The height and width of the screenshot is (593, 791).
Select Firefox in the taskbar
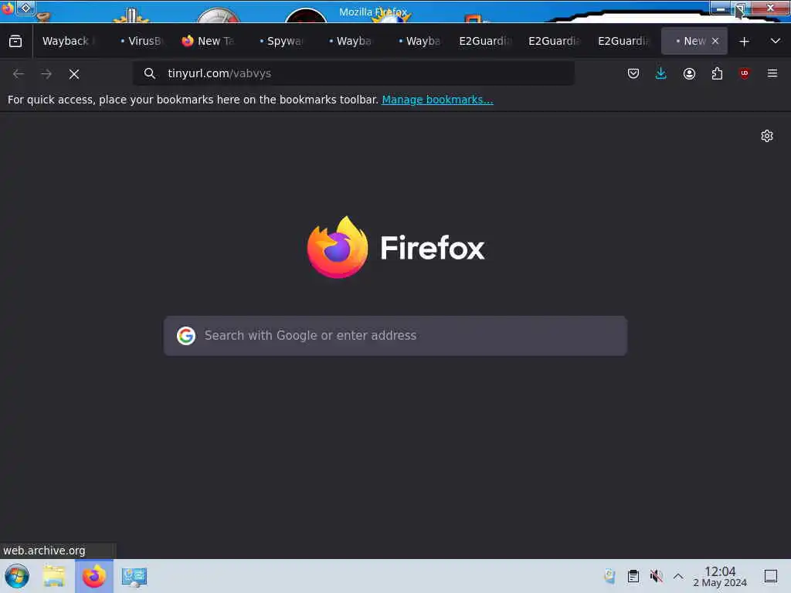(93, 576)
